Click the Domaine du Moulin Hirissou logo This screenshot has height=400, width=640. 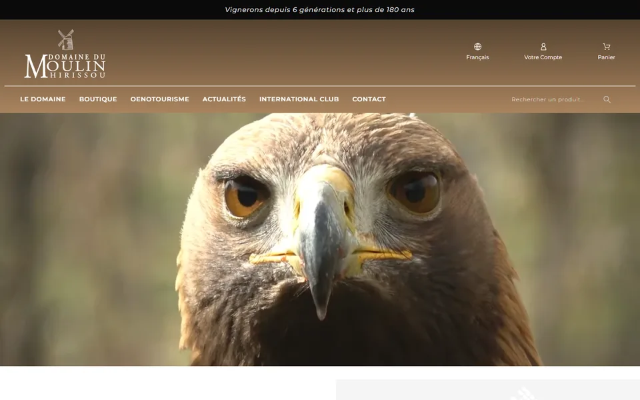pyautogui.click(x=65, y=54)
